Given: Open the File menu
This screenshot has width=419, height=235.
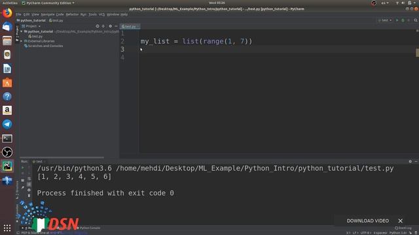Looking at the screenshot, I should click(18, 14).
